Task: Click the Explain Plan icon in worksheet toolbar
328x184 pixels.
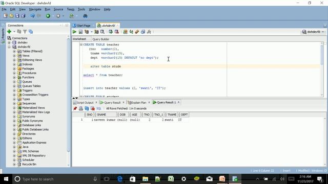Action: [87, 32]
